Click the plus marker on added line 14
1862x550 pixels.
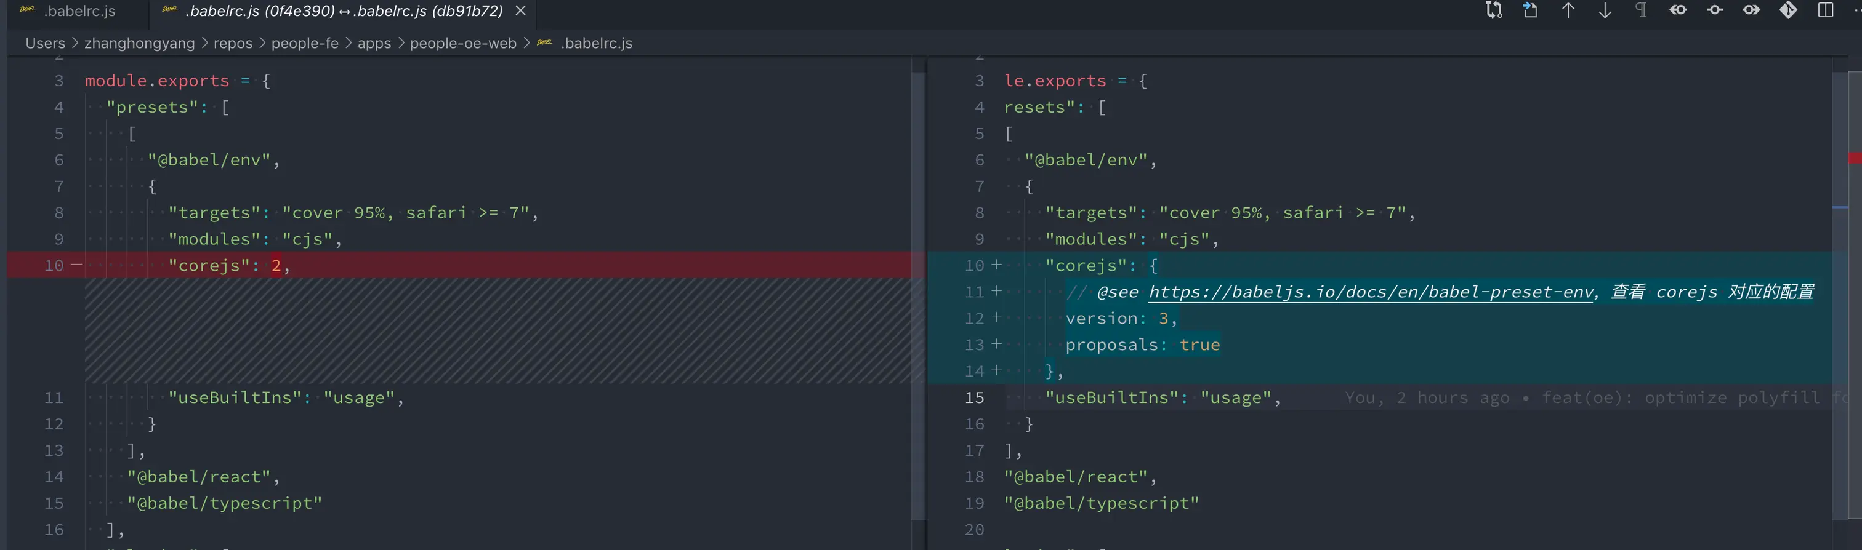point(997,370)
